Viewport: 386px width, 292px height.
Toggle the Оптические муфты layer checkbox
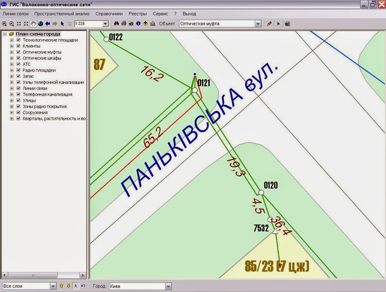(18, 52)
